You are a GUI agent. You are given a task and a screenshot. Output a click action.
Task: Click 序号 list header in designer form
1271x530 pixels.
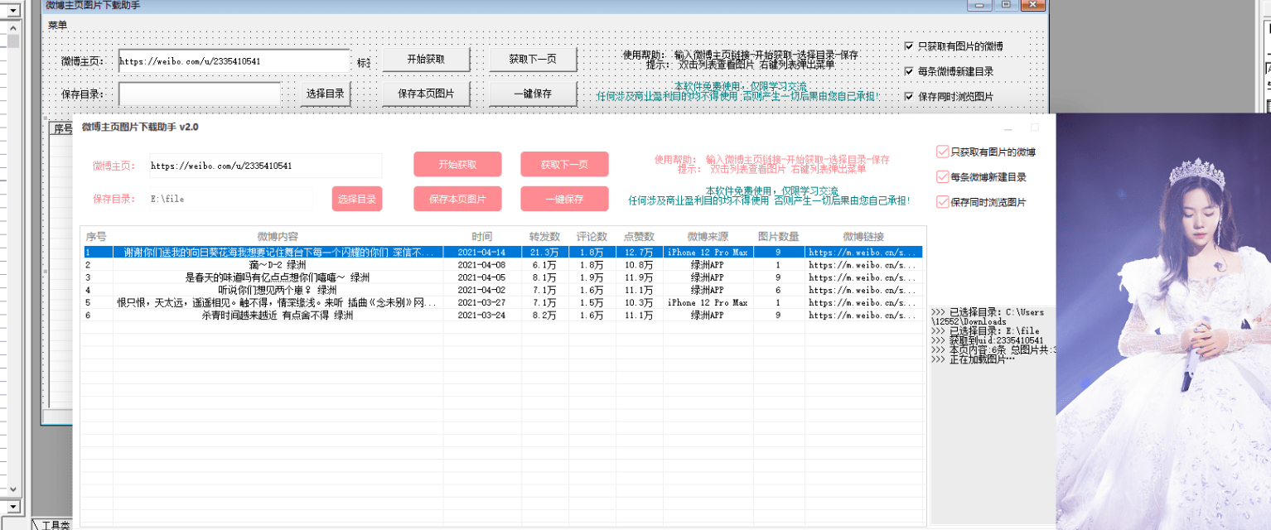(63, 128)
